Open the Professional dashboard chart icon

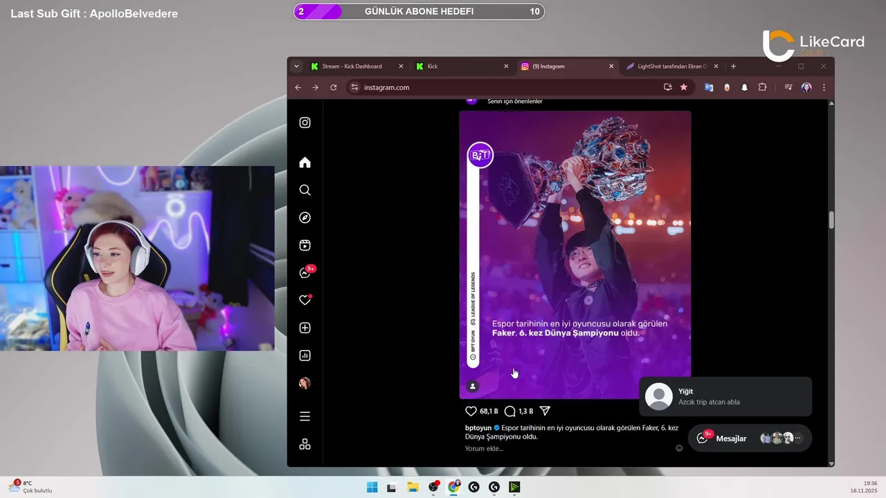pyautogui.click(x=305, y=356)
